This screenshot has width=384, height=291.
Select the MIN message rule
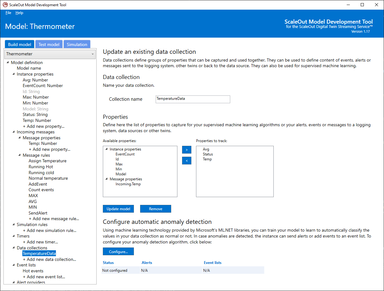(33, 207)
